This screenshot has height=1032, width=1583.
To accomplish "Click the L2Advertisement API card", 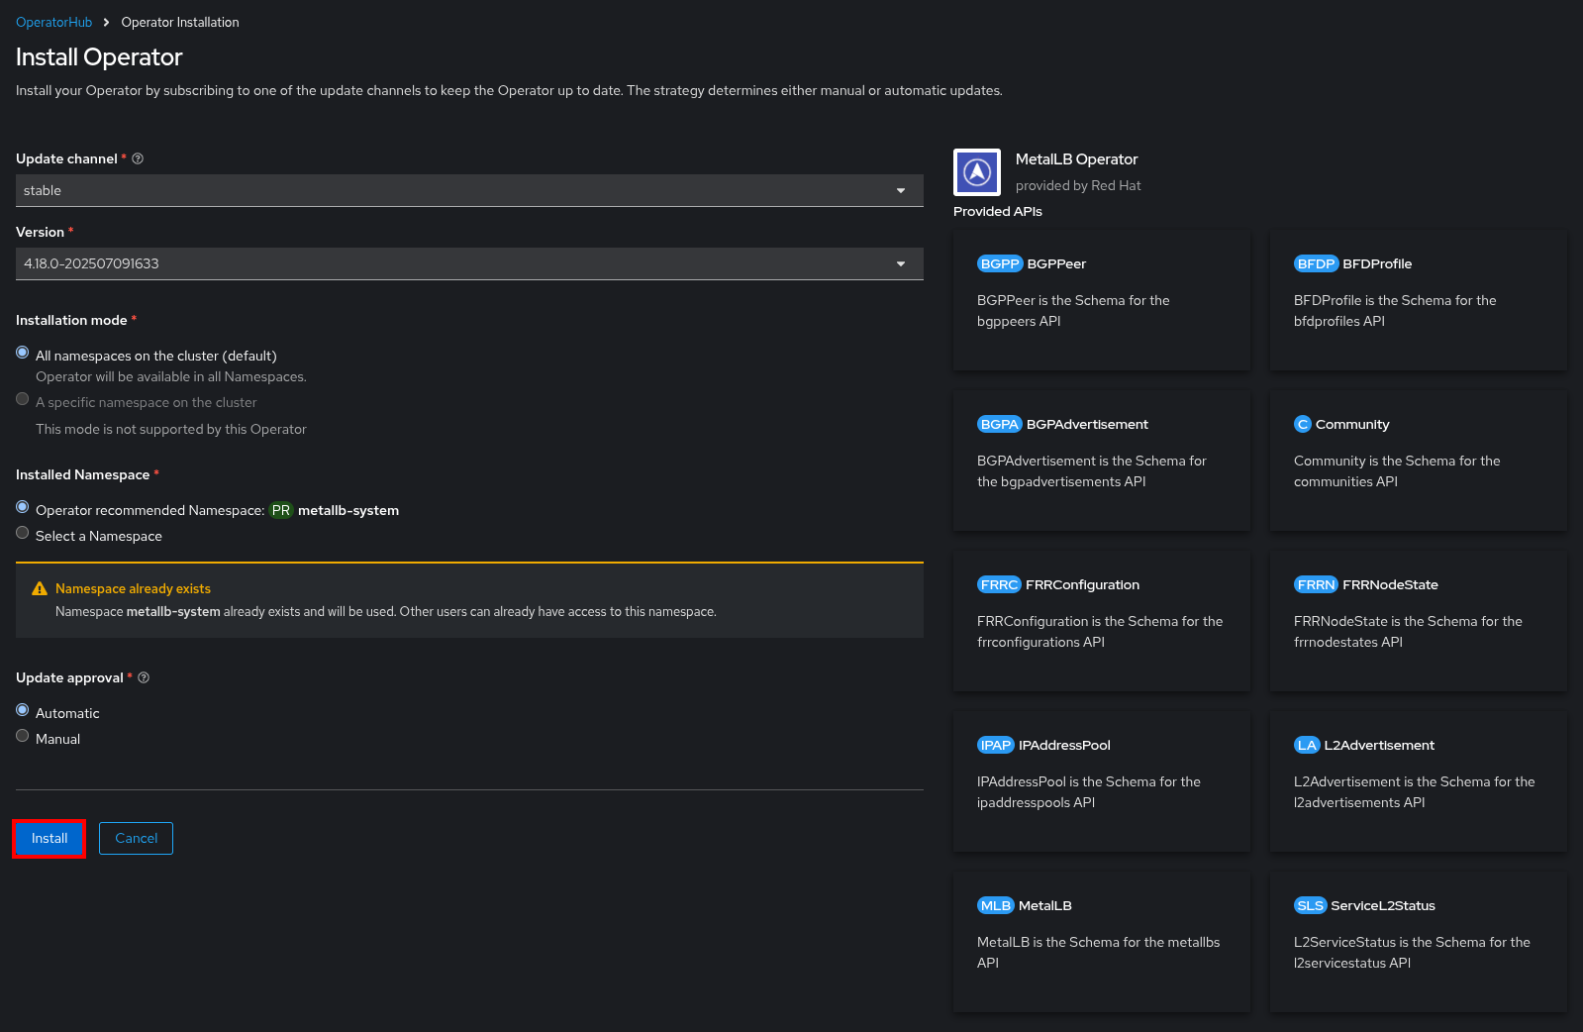I will pyautogui.click(x=1419, y=781).
